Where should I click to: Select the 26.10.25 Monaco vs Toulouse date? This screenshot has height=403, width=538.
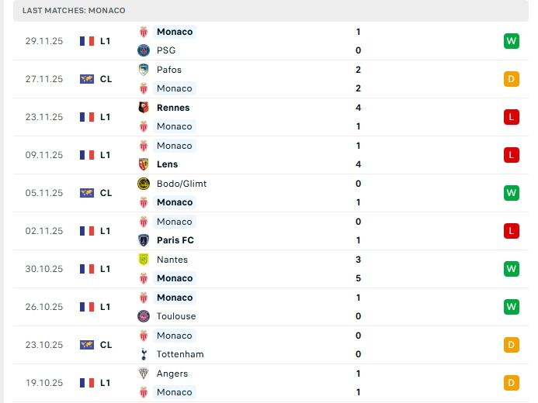point(43,307)
